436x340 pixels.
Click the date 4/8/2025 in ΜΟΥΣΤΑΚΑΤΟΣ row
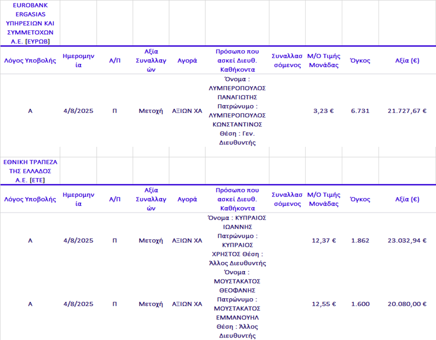pyautogui.click(x=79, y=304)
